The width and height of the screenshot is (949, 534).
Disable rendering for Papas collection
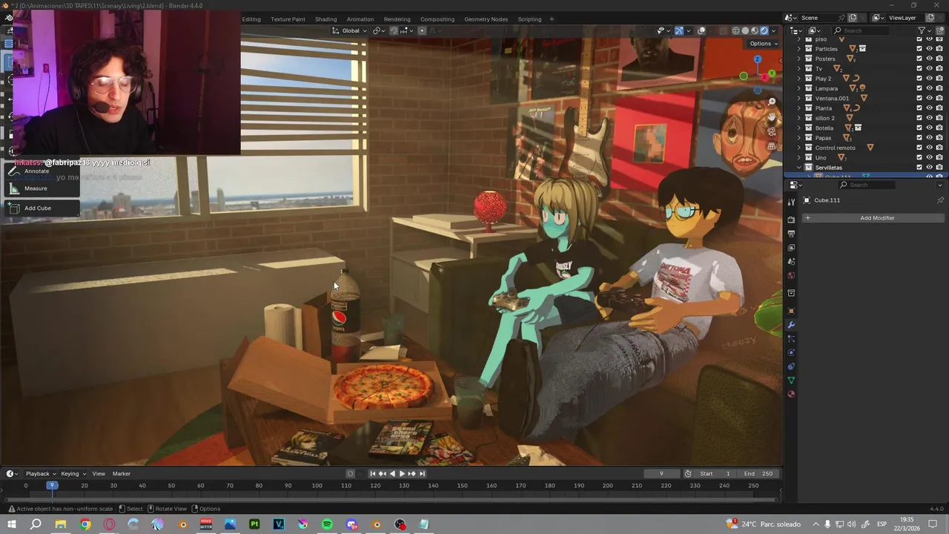[x=939, y=138]
